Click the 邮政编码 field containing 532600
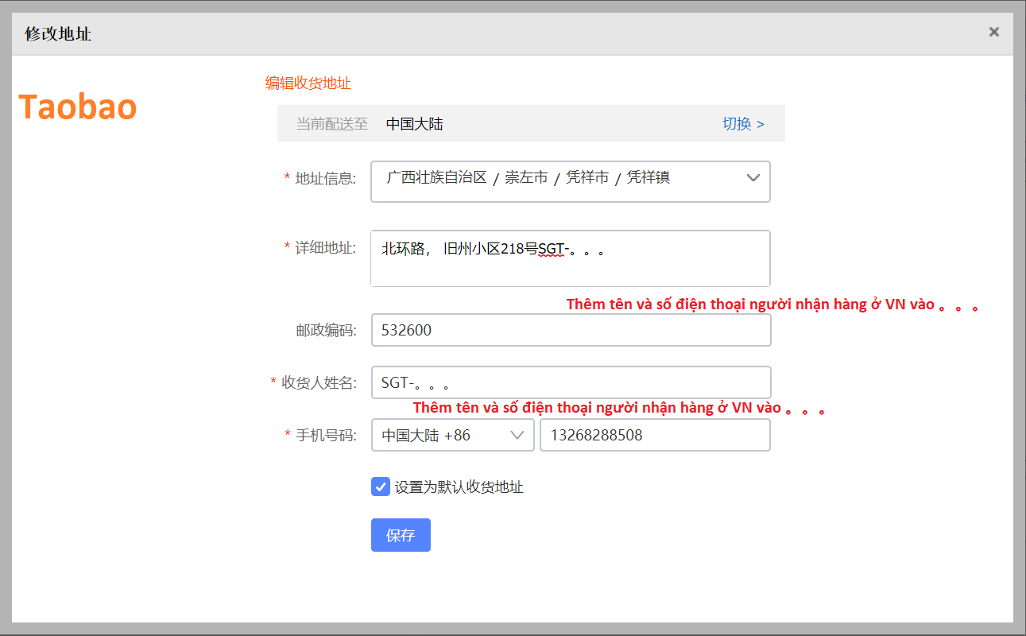The width and height of the screenshot is (1026, 636). [x=571, y=330]
